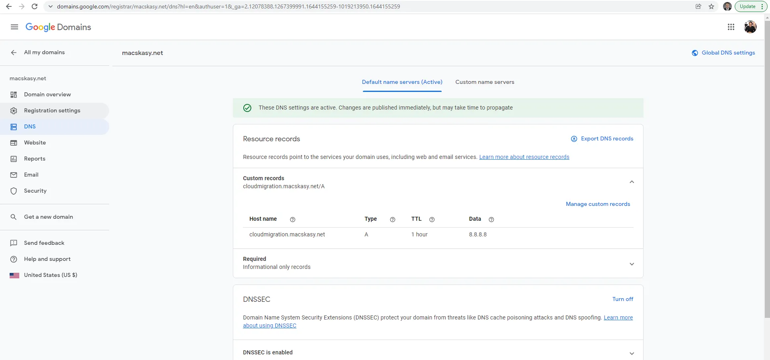
Task: Click the DNSSEC section heading
Action: tap(257, 299)
